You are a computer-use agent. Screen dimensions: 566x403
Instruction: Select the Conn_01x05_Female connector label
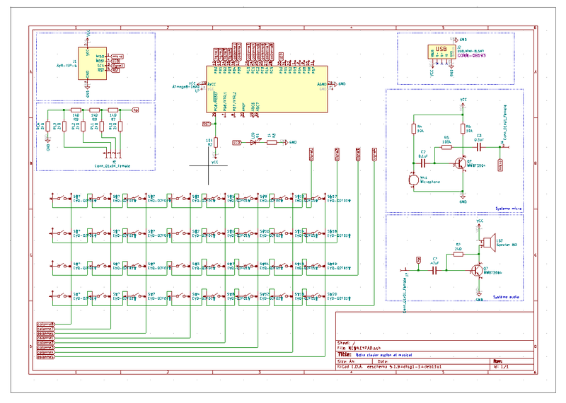pos(112,165)
